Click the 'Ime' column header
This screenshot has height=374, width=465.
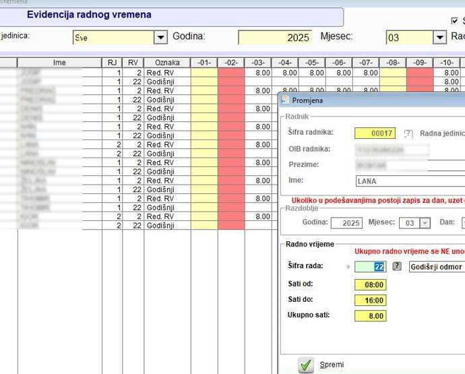[x=59, y=63]
